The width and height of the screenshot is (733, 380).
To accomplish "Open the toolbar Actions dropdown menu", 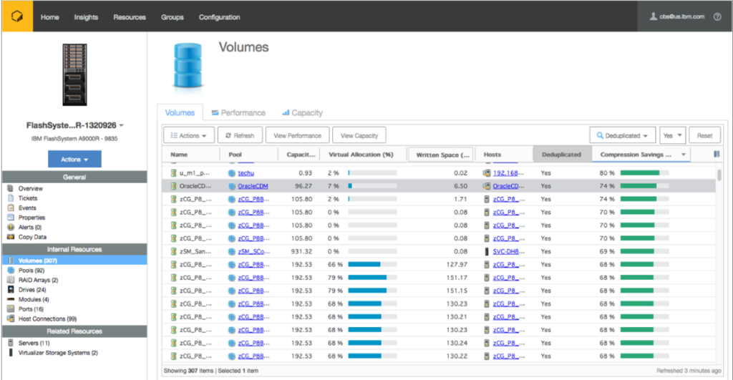I will click(x=189, y=135).
